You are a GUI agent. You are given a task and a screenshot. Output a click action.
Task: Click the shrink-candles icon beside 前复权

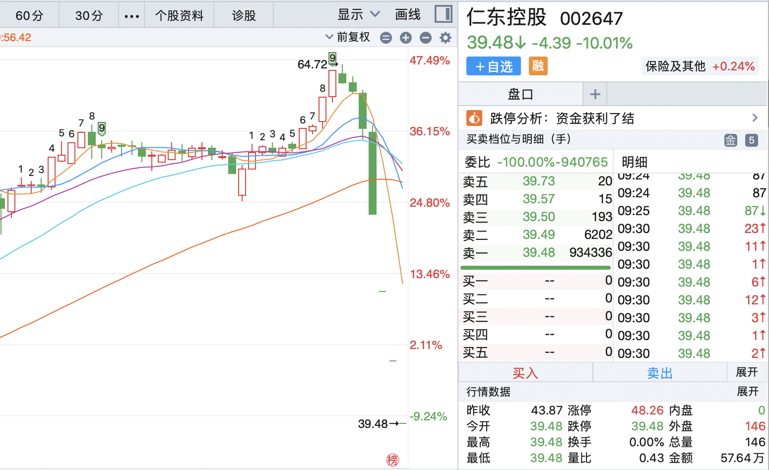click(385, 38)
